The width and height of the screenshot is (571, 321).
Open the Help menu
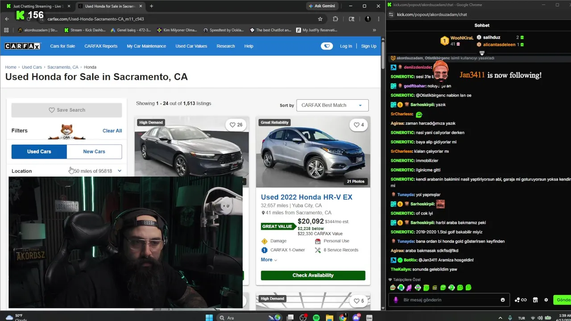[249, 46]
